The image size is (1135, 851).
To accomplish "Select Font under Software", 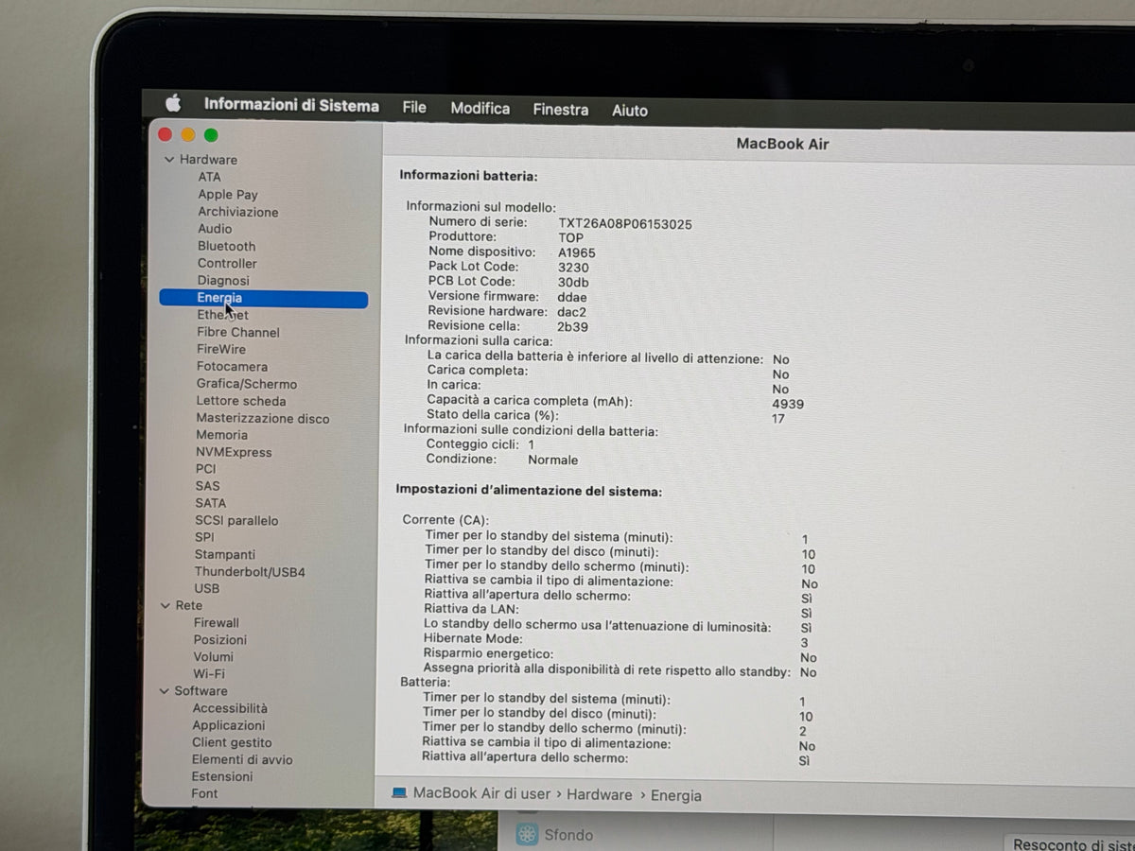I will coord(204,793).
